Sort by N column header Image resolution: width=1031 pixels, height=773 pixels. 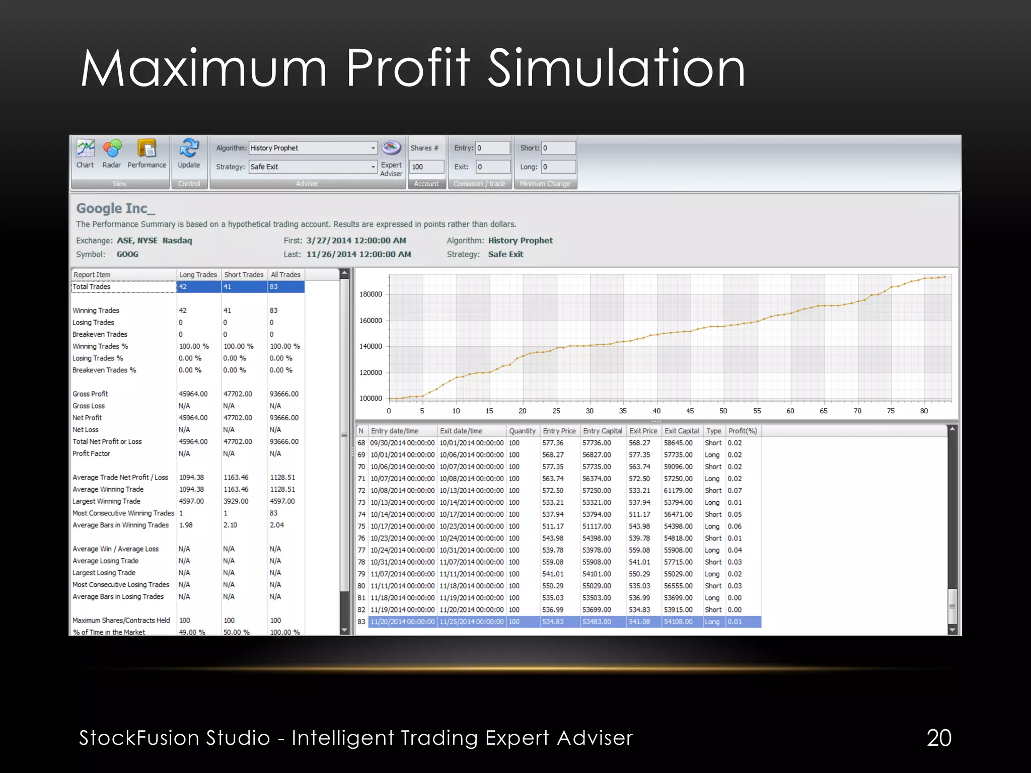[361, 431]
